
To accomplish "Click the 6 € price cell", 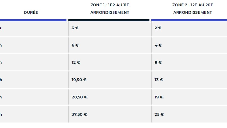I will (75, 45).
